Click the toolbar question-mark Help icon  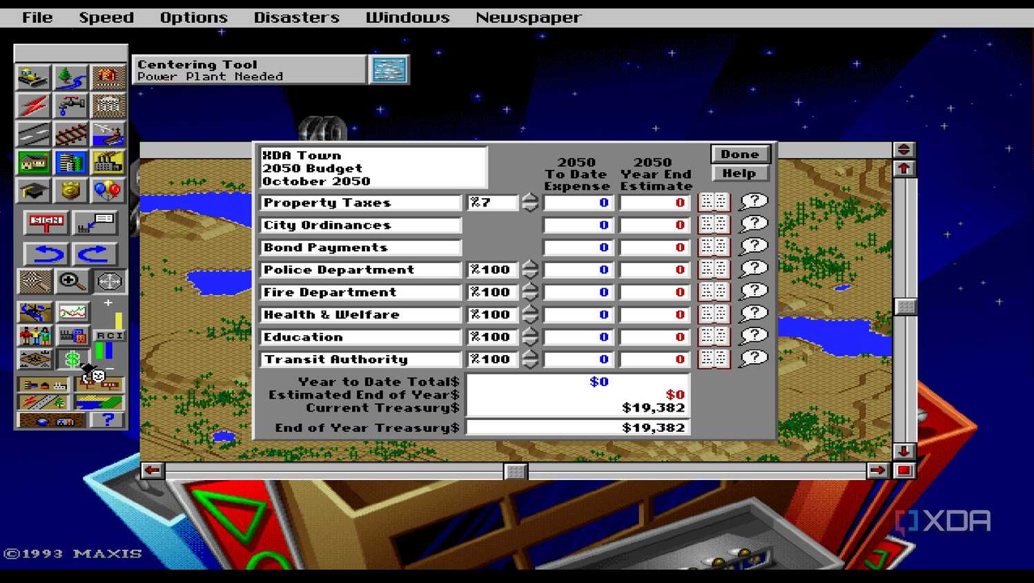pyautogui.click(x=108, y=419)
